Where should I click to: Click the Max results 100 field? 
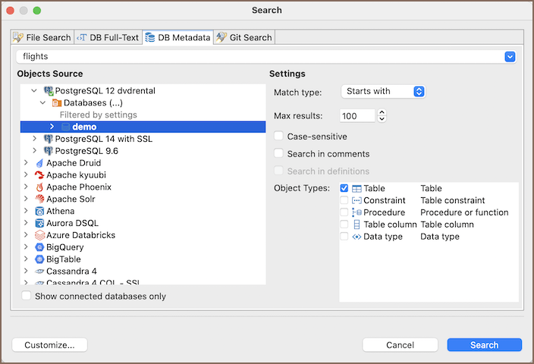(357, 116)
